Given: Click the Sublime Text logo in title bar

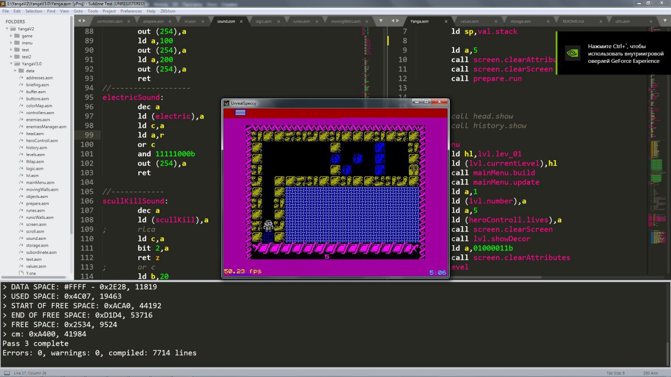Looking at the screenshot, I should tap(3, 3).
